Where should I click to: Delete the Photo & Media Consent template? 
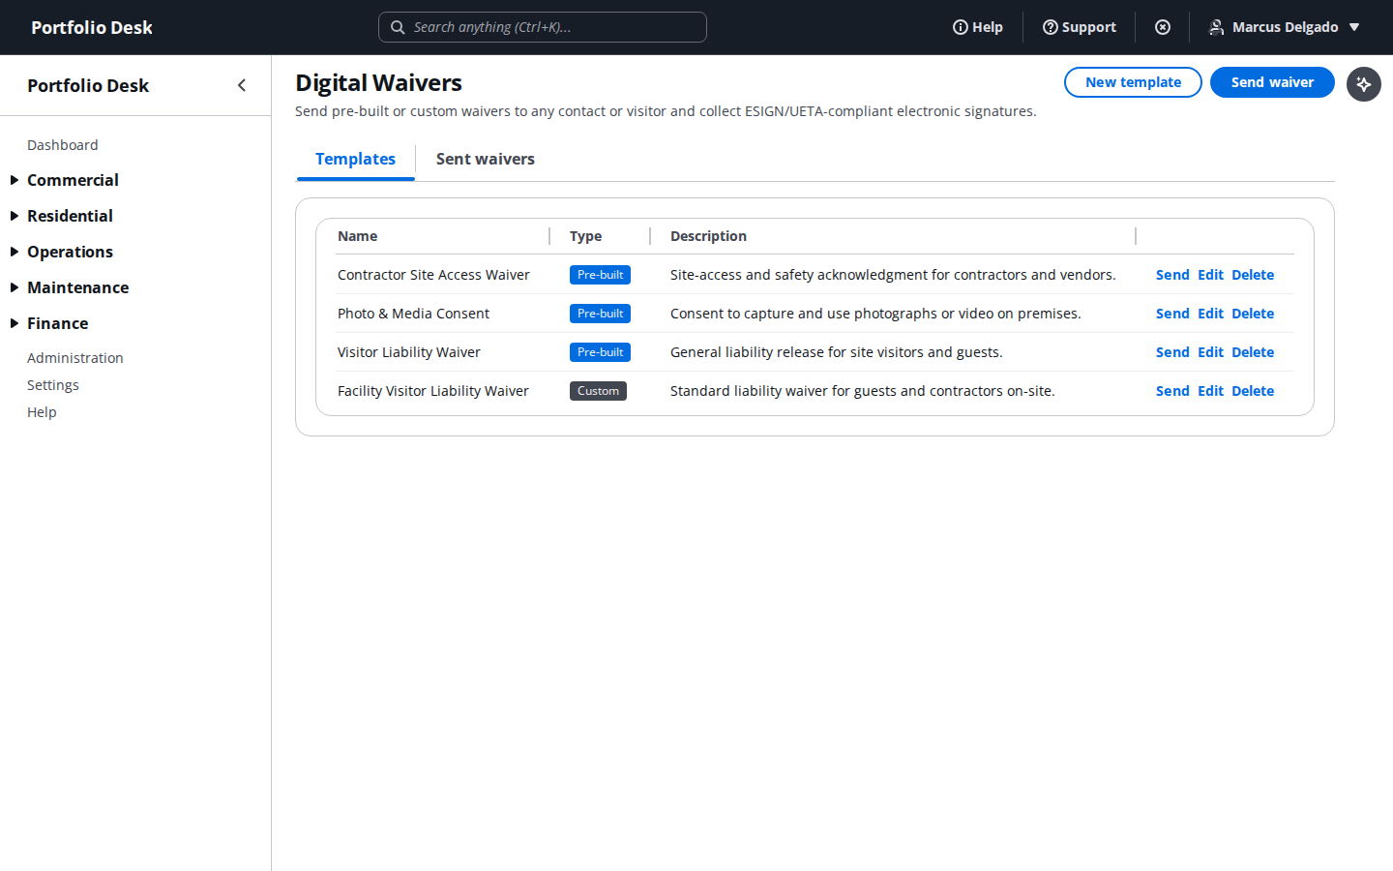coord(1253,314)
